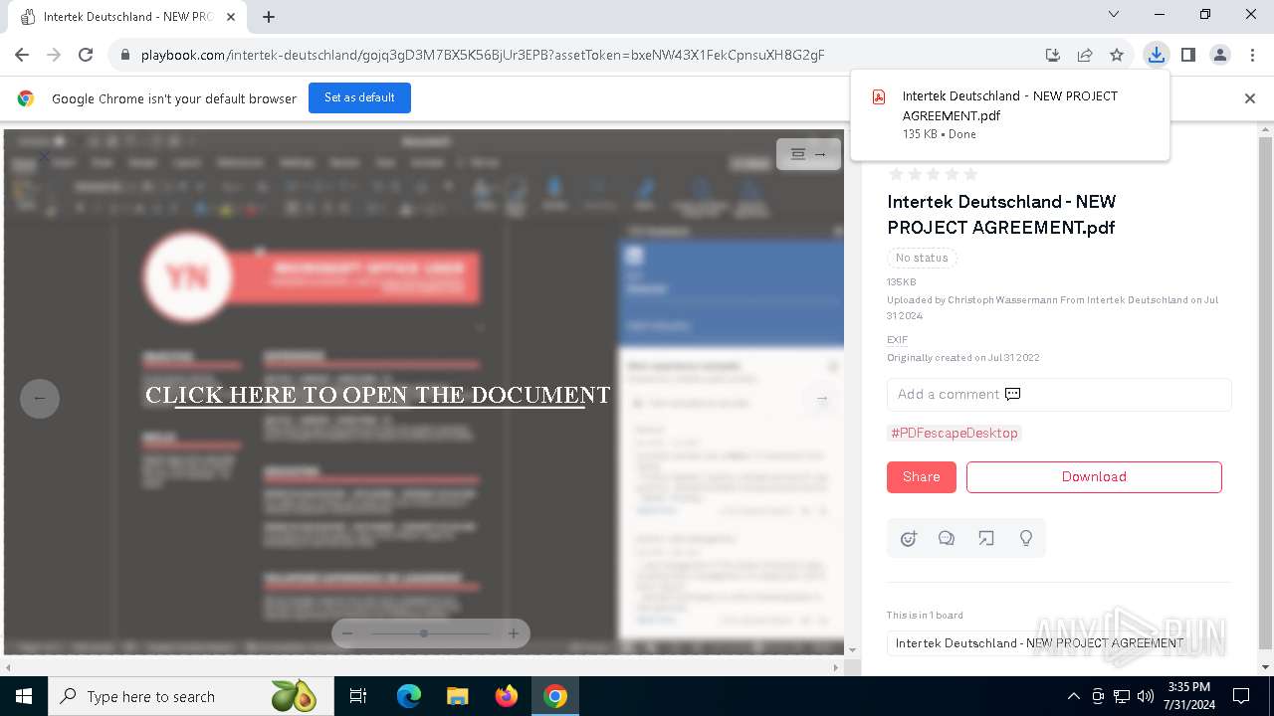Image resolution: width=1274 pixels, height=716 pixels.
Task: Open the notification center icon
Action: (x=1241, y=696)
